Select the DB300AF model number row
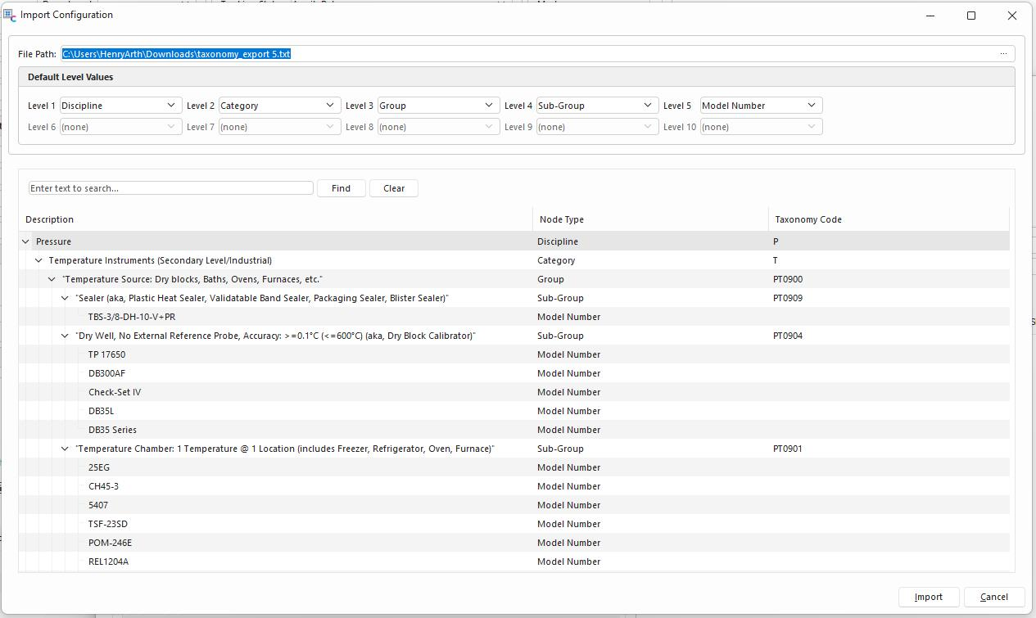 (106, 373)
